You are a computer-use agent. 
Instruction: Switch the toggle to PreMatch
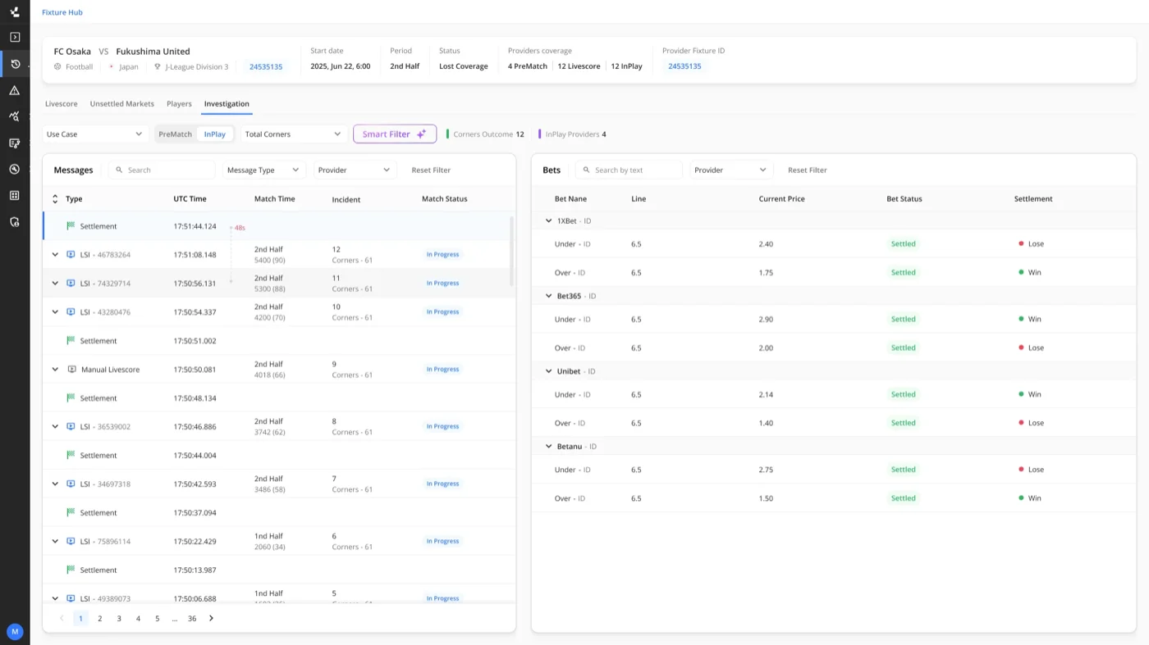coord(175,134)
